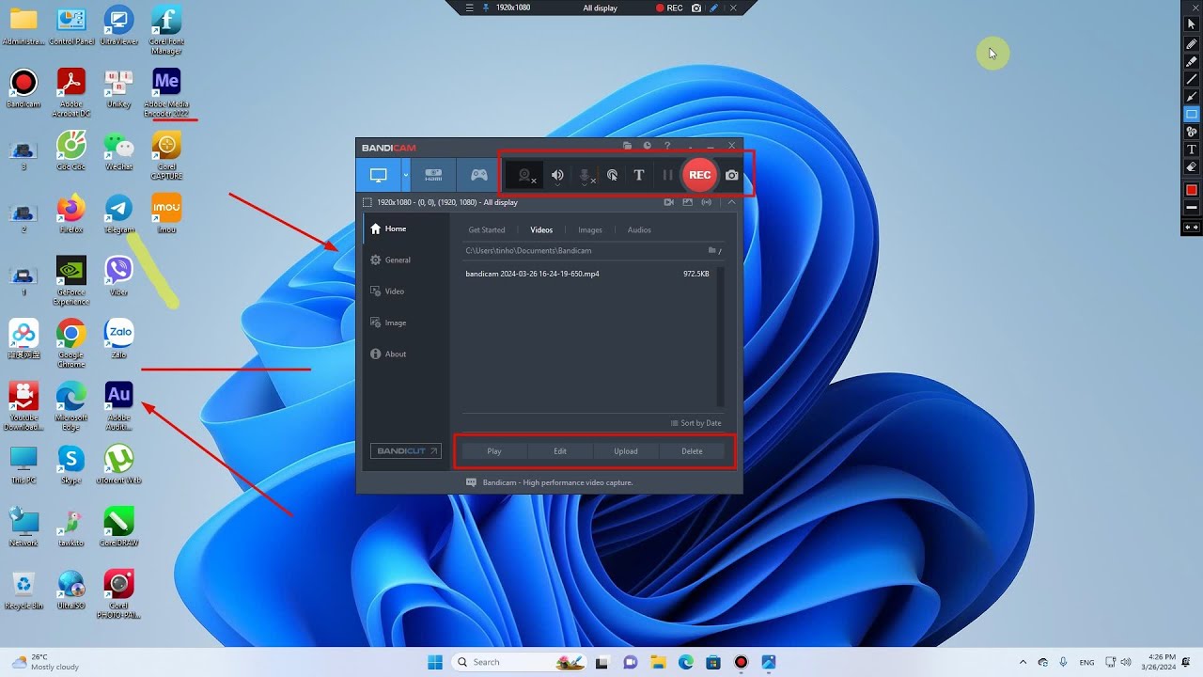This screenshot has height=677, width=1203.
Task: Select the eraser drawing tool
Action: pos(1192,167)
